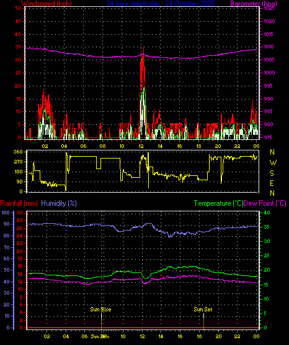Select the 50 value on humidity axis
289x345 pixels.
[7, 270]
